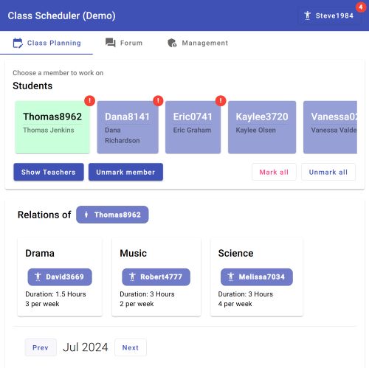Click the Forum chat bubble icon
The image size is (369, 368).
pyautogui.click(x=110, y=43)
